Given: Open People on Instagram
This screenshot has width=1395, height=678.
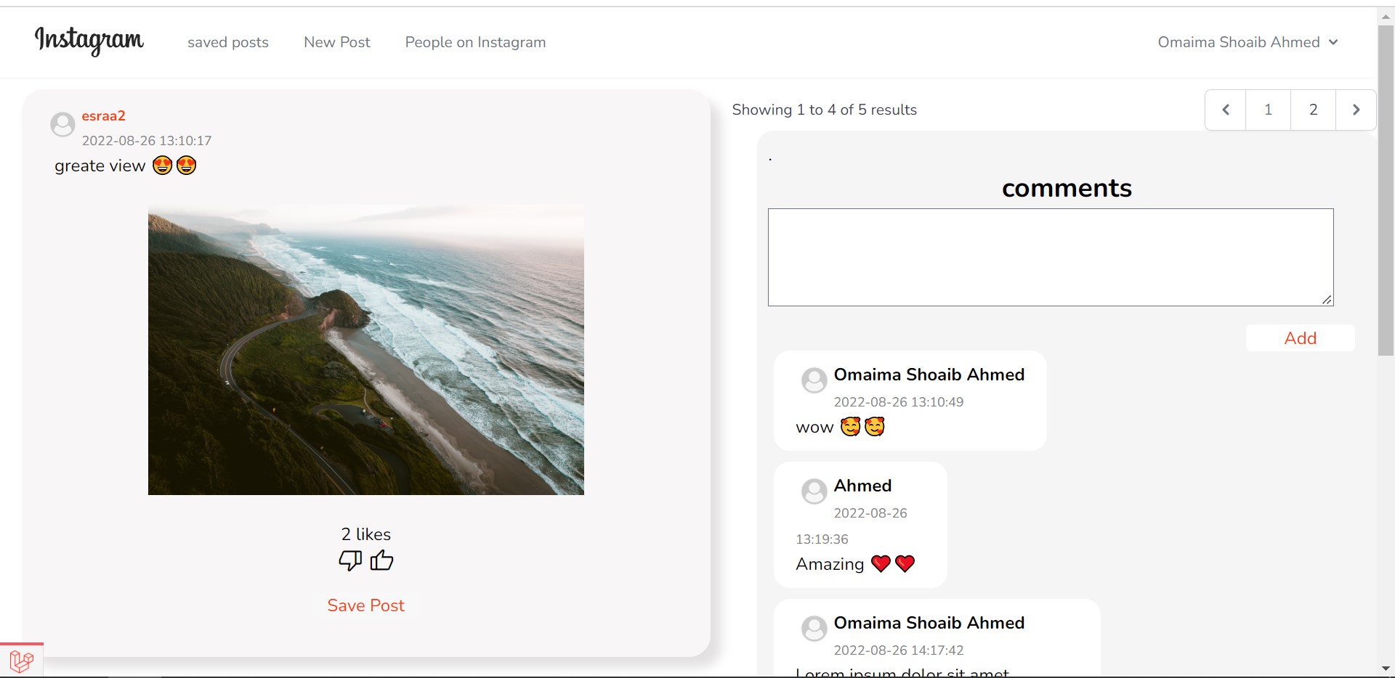Looking at the screenshot, I should 474,42.
